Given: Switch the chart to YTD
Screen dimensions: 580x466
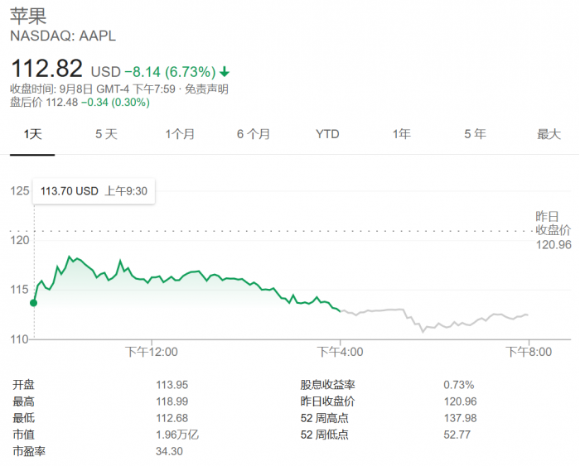Looking at the screenshot, I should click(327, 134).
